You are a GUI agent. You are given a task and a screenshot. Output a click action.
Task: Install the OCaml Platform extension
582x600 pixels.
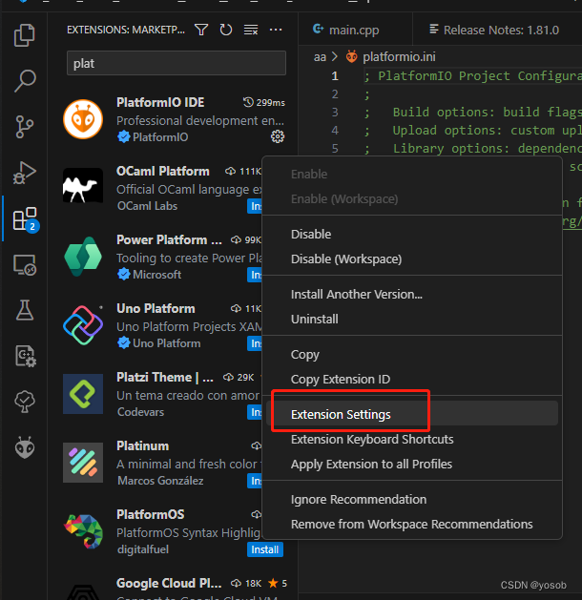(255, 206)
